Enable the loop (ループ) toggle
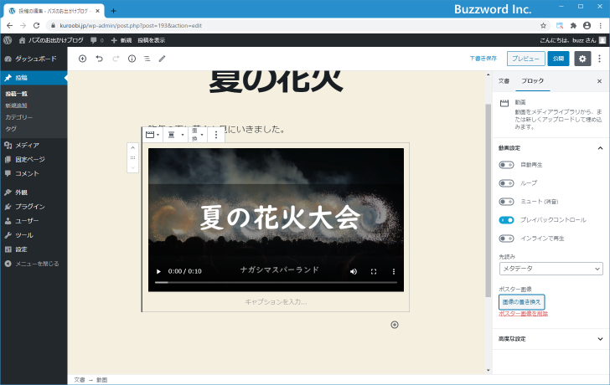610x385 pixels. click(x=506, y=183)
